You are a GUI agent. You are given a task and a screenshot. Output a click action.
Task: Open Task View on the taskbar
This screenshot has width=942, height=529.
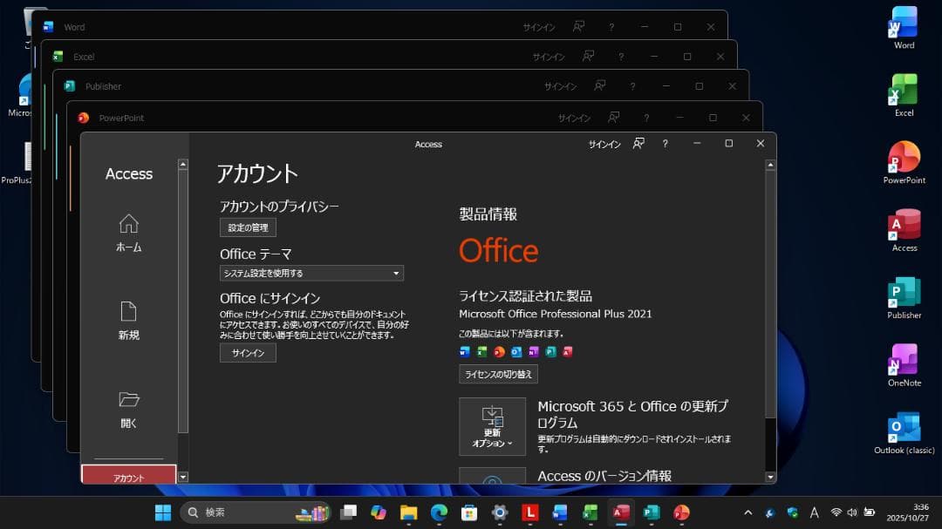[x=348, y=512]
